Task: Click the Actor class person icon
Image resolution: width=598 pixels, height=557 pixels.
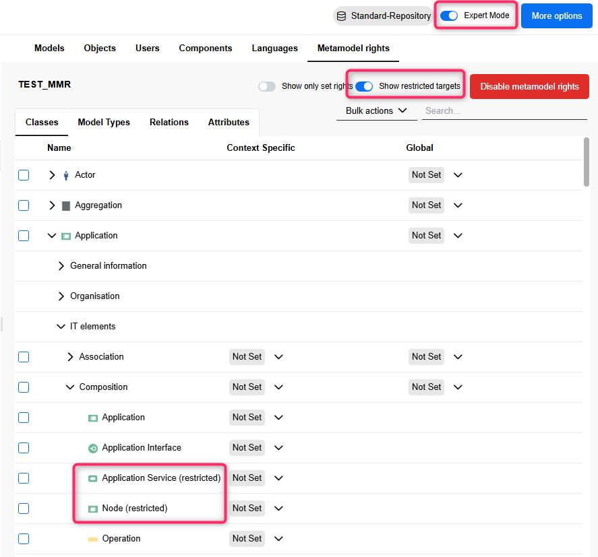Action: click(66, 175)
